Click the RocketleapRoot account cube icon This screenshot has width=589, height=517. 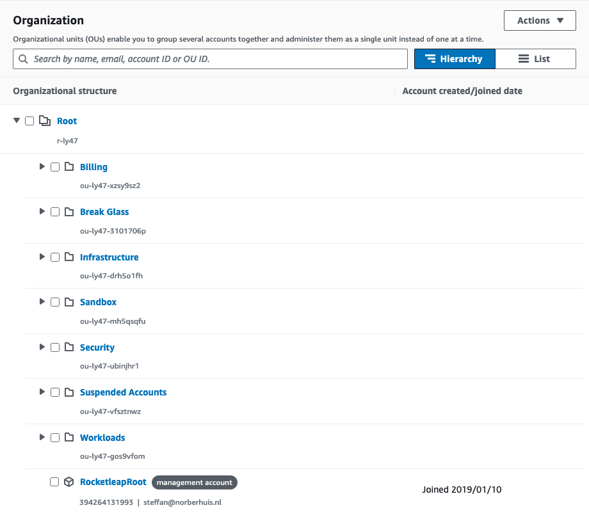pyautogui.click(x=69, y=482)
